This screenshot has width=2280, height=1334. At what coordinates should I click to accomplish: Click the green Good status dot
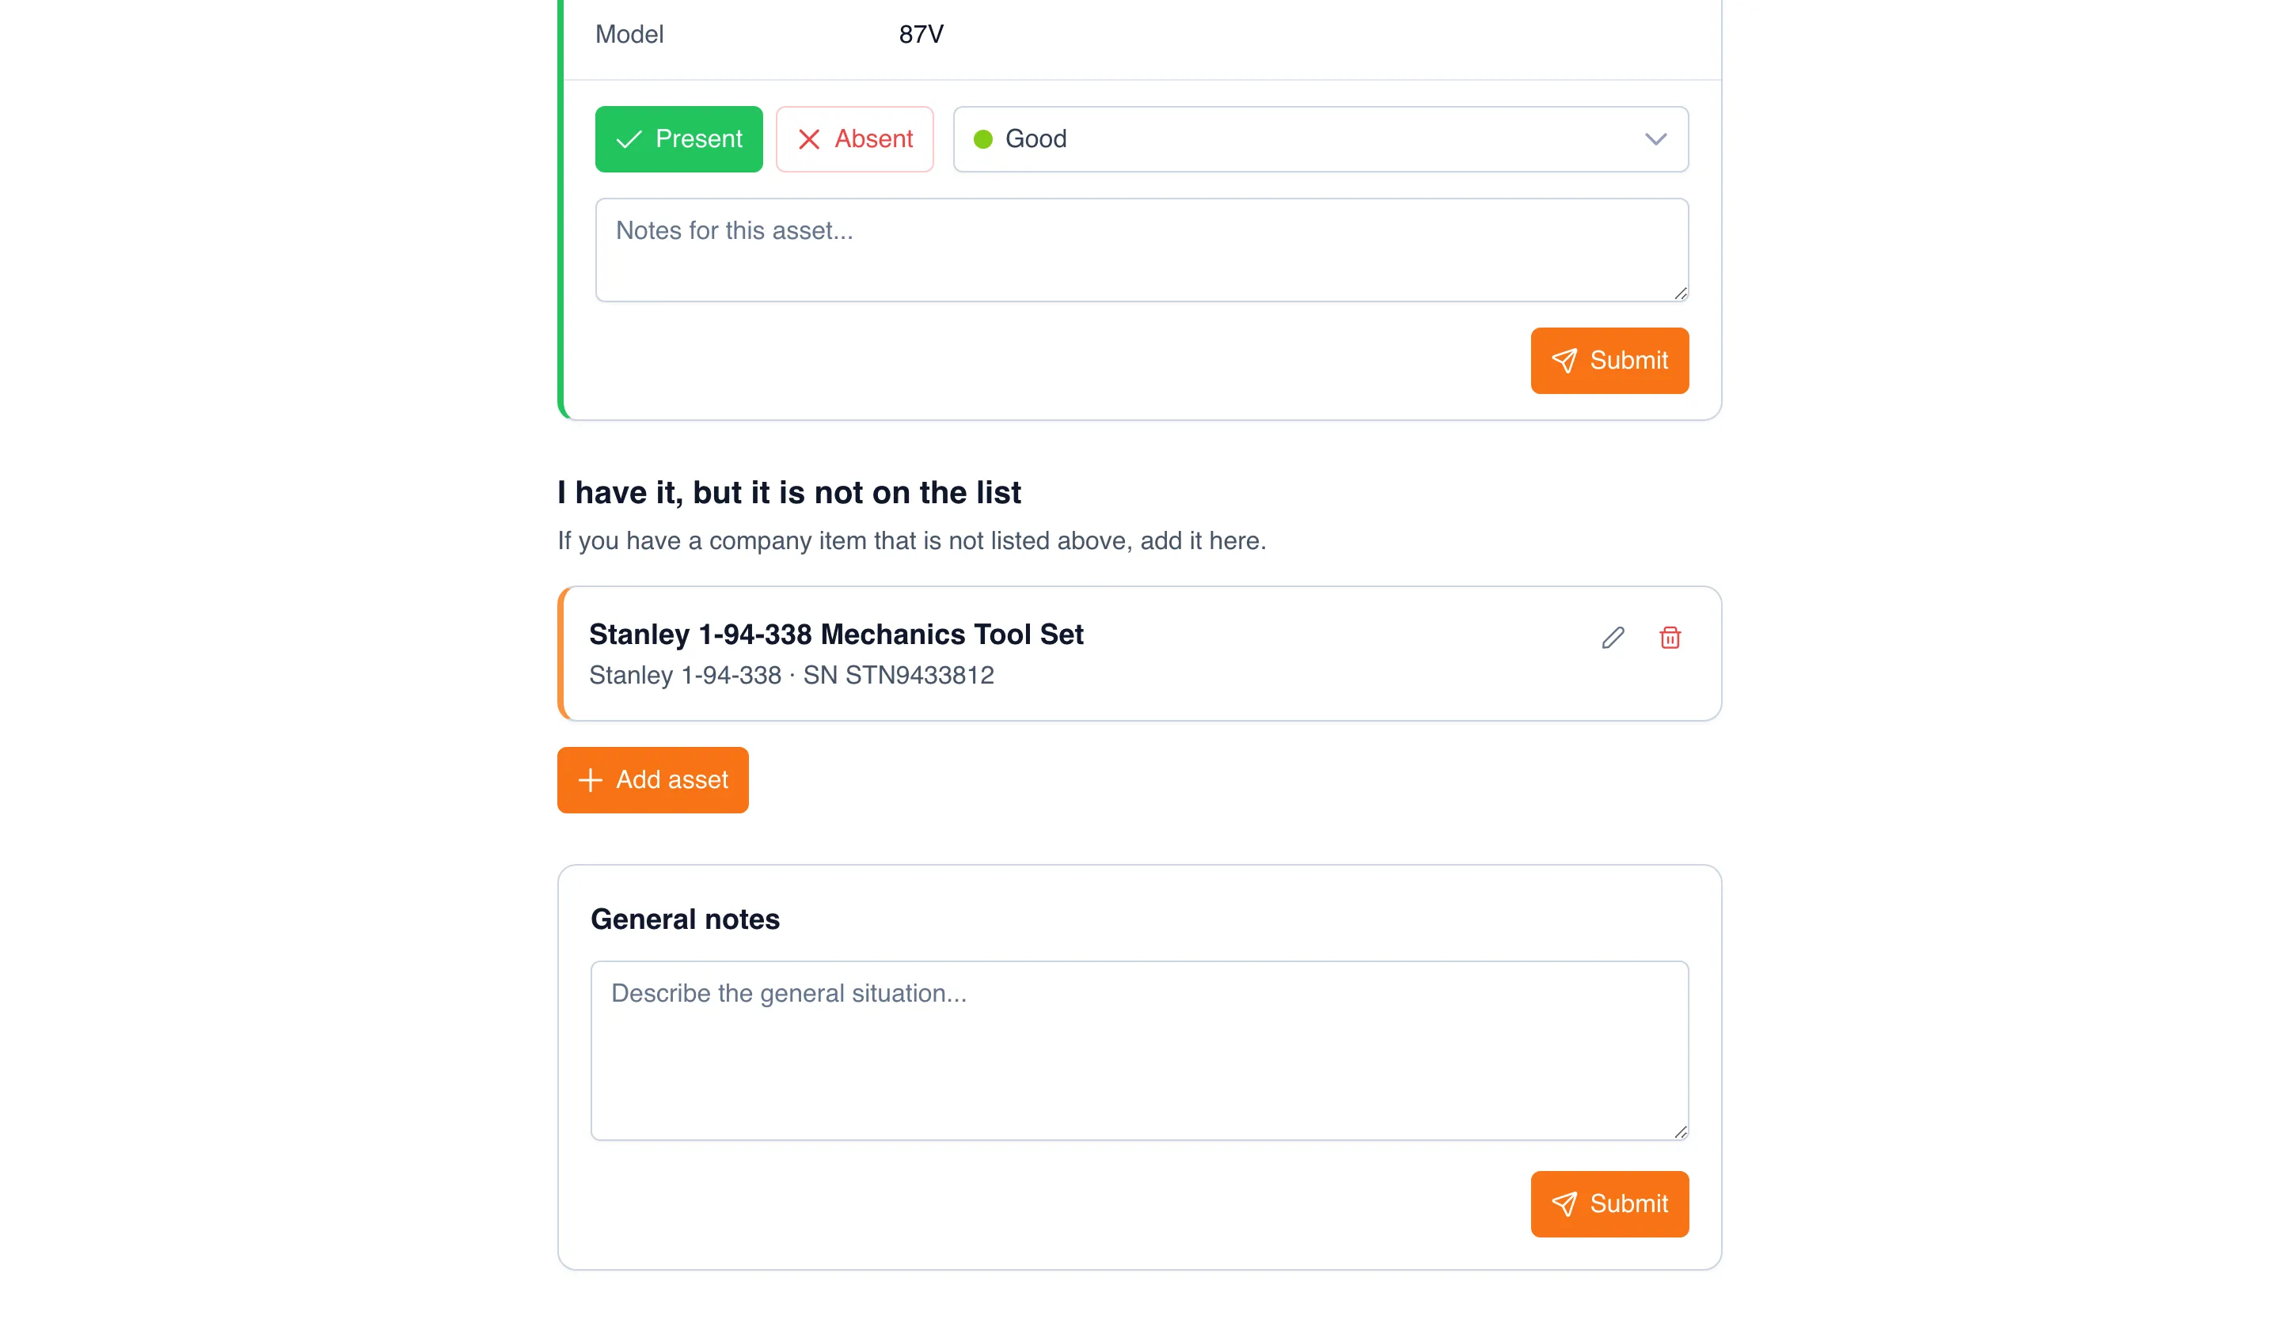(x=982, y=139)
